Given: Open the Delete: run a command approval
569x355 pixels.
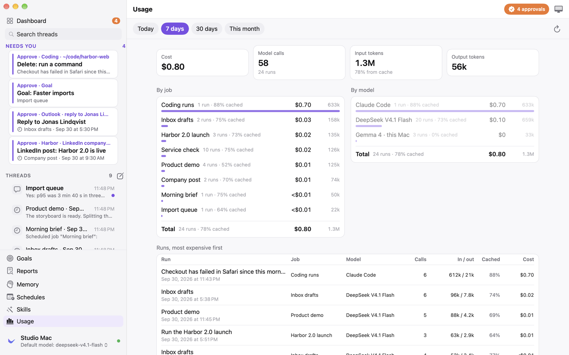Looking at the screenshot, I should pyautogui.click(x=63, y=64).
